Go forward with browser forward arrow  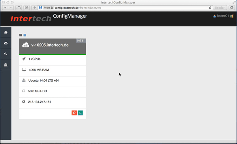pyautogui.click(x=11, y=7)
